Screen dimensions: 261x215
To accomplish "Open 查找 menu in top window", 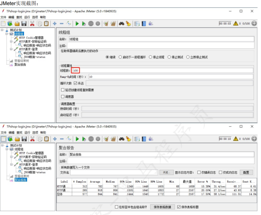I will [19, 17].
